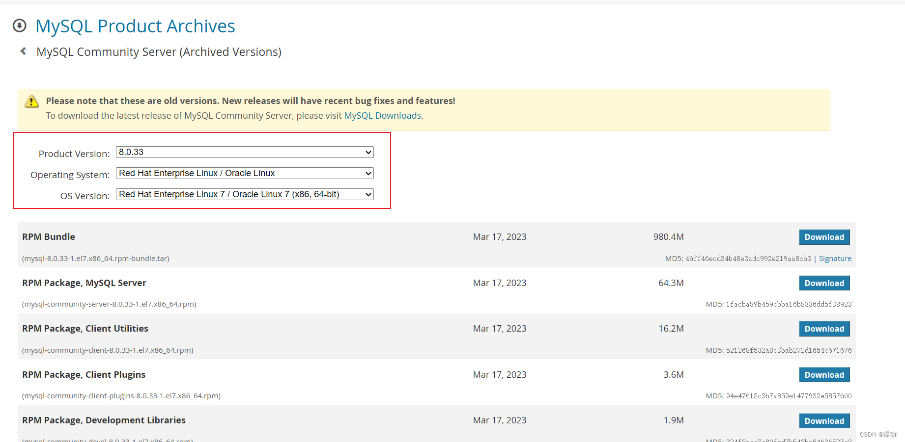This screenshot has width=905, height=442.
Task: Click the download arrow icon beside MySQL Product Archives
Action: [19, 26]
